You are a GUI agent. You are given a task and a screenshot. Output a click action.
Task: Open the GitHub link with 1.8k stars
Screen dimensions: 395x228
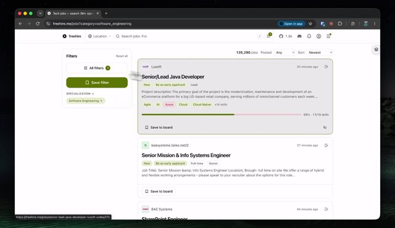click(x=285, y=36)
